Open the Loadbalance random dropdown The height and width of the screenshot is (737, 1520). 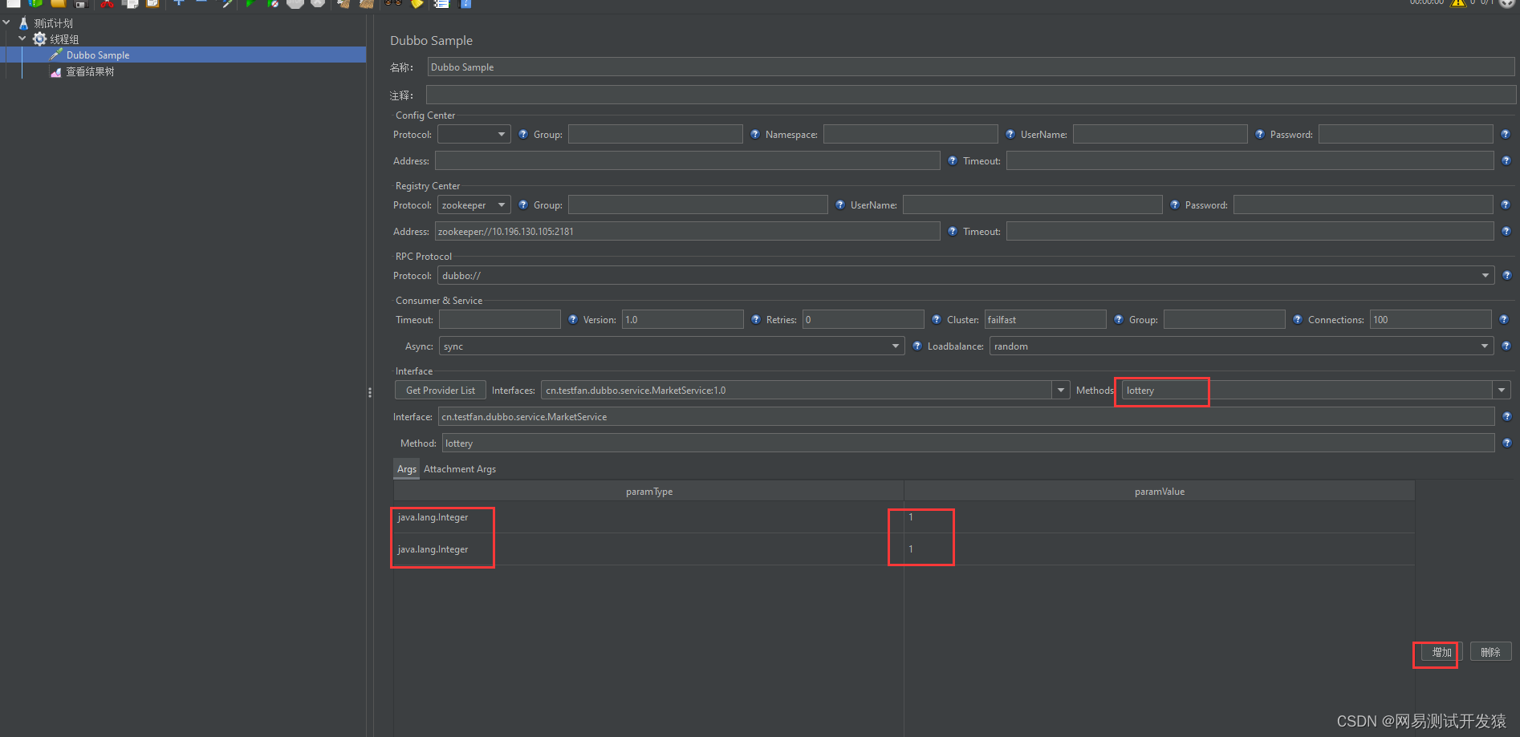coord(1242,346)
